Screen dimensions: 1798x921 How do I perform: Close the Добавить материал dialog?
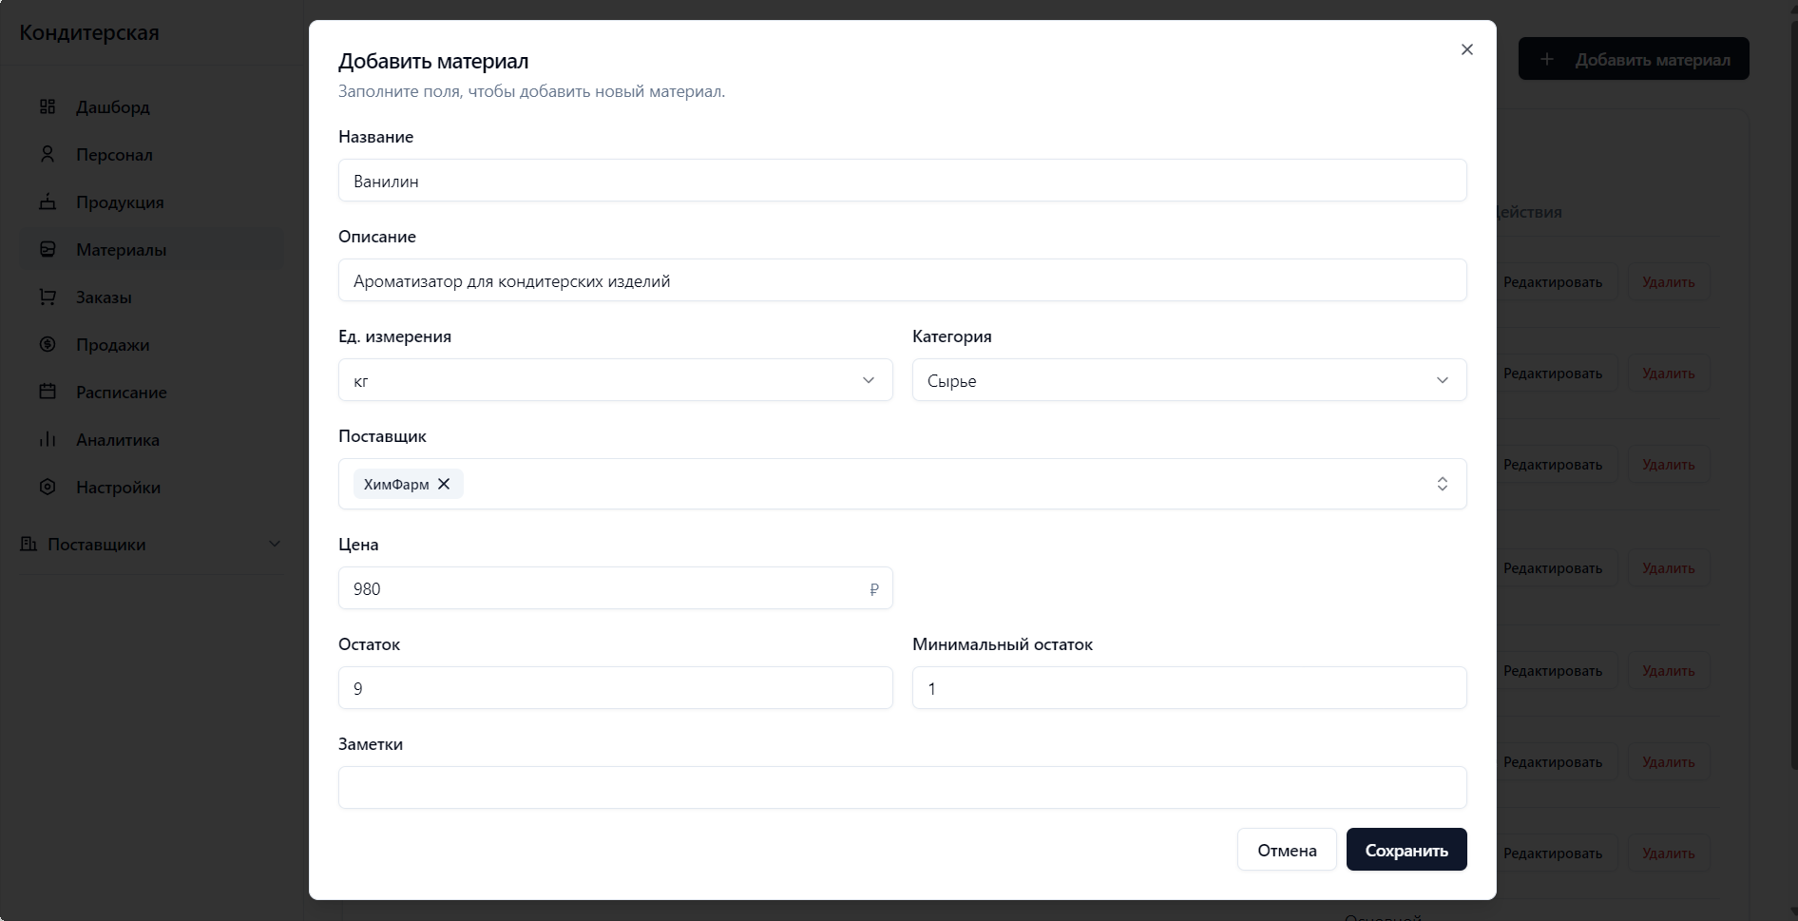pyautogui.click(x=1466, y=49)
